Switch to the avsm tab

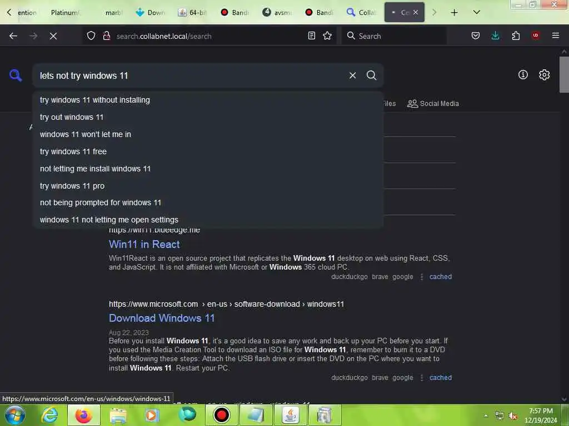click(277, 13)
